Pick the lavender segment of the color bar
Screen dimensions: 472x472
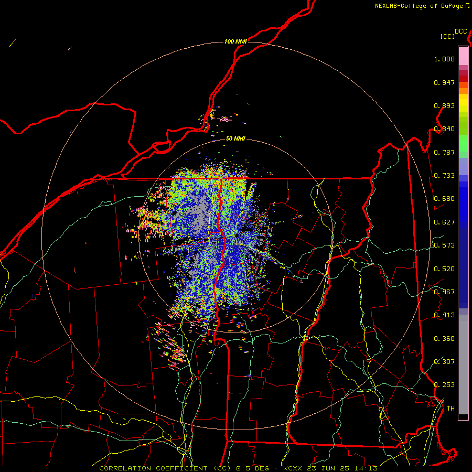463,166
